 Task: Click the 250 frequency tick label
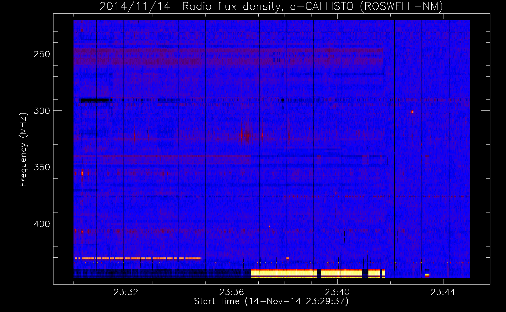(x=42, y=54)
